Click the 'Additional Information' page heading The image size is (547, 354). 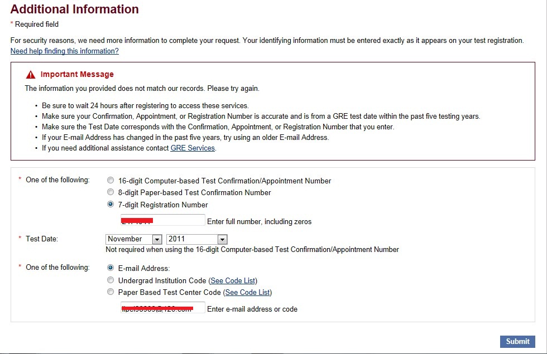point(75,9)
